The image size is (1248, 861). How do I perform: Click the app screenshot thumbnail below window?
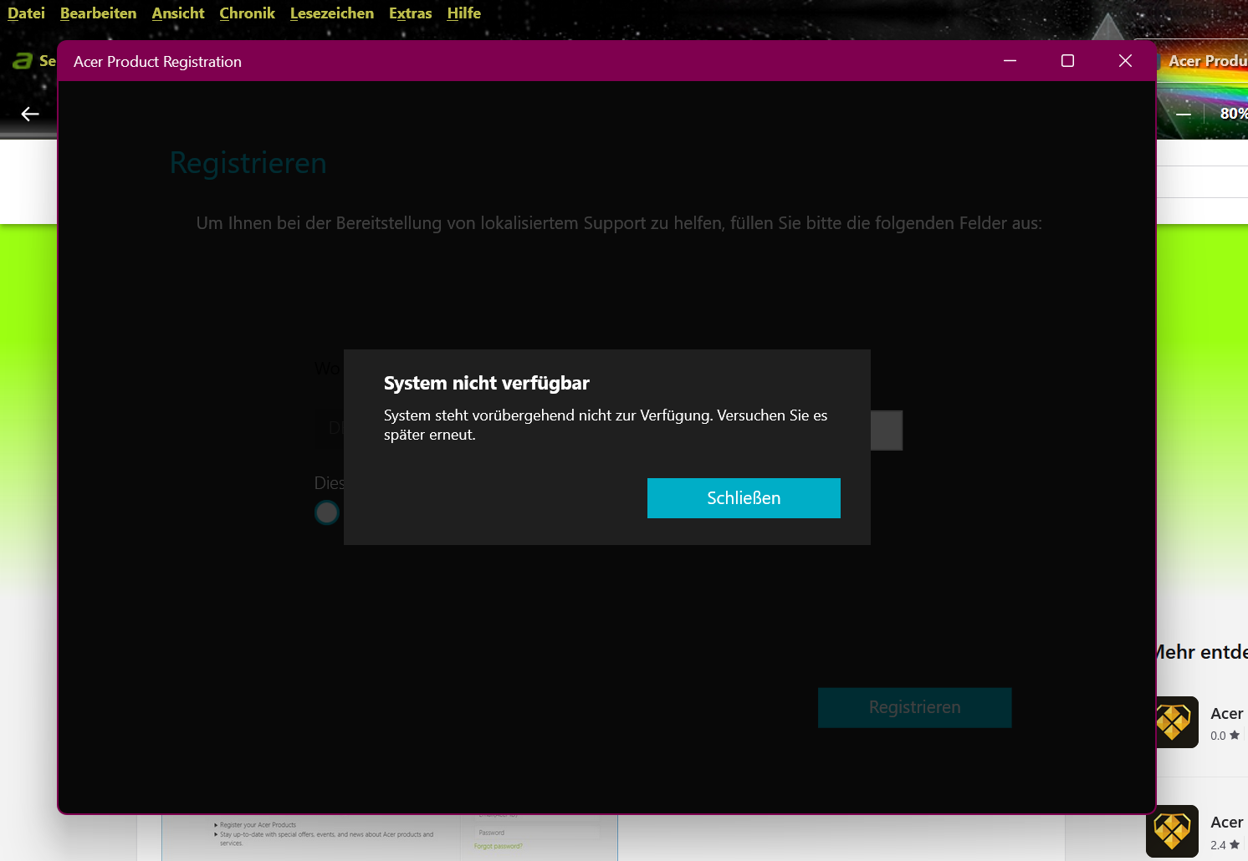(x=390, y=838)
